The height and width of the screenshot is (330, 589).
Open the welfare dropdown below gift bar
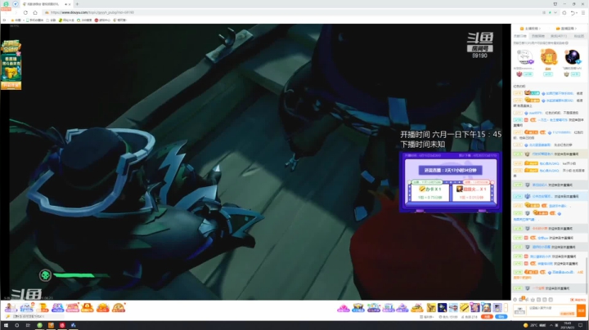[x=427, y=317]
